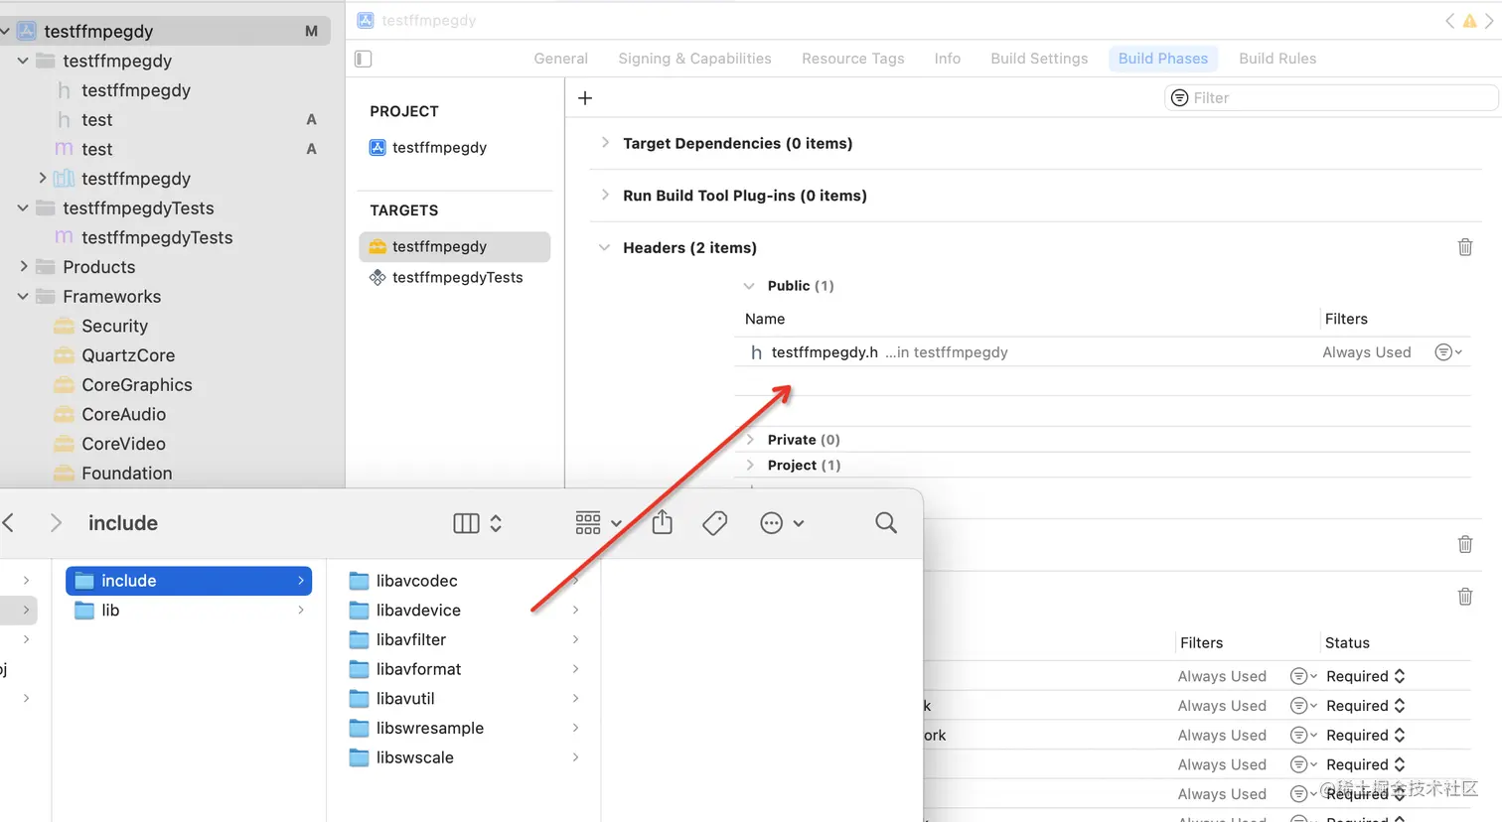1502x822 pixels.
Task: Go forward in the Finder window
Action: coord(56,523)
